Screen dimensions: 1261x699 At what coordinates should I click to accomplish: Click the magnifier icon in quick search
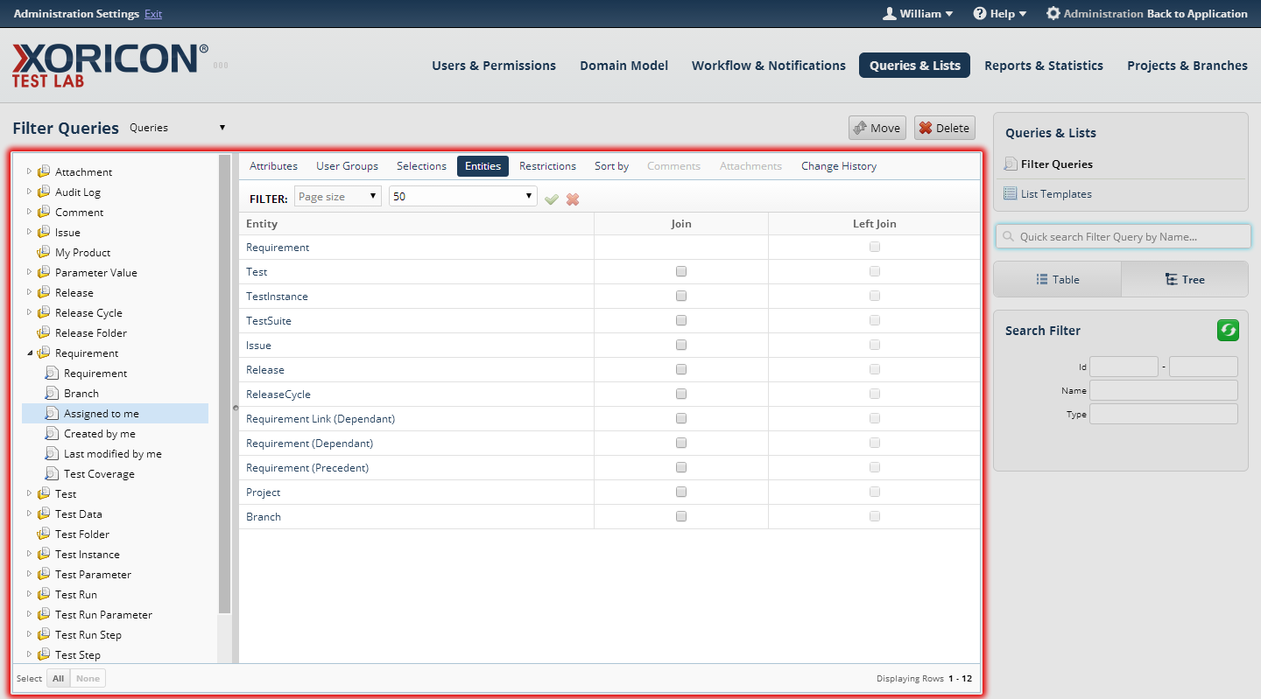tap(1009, 237)
